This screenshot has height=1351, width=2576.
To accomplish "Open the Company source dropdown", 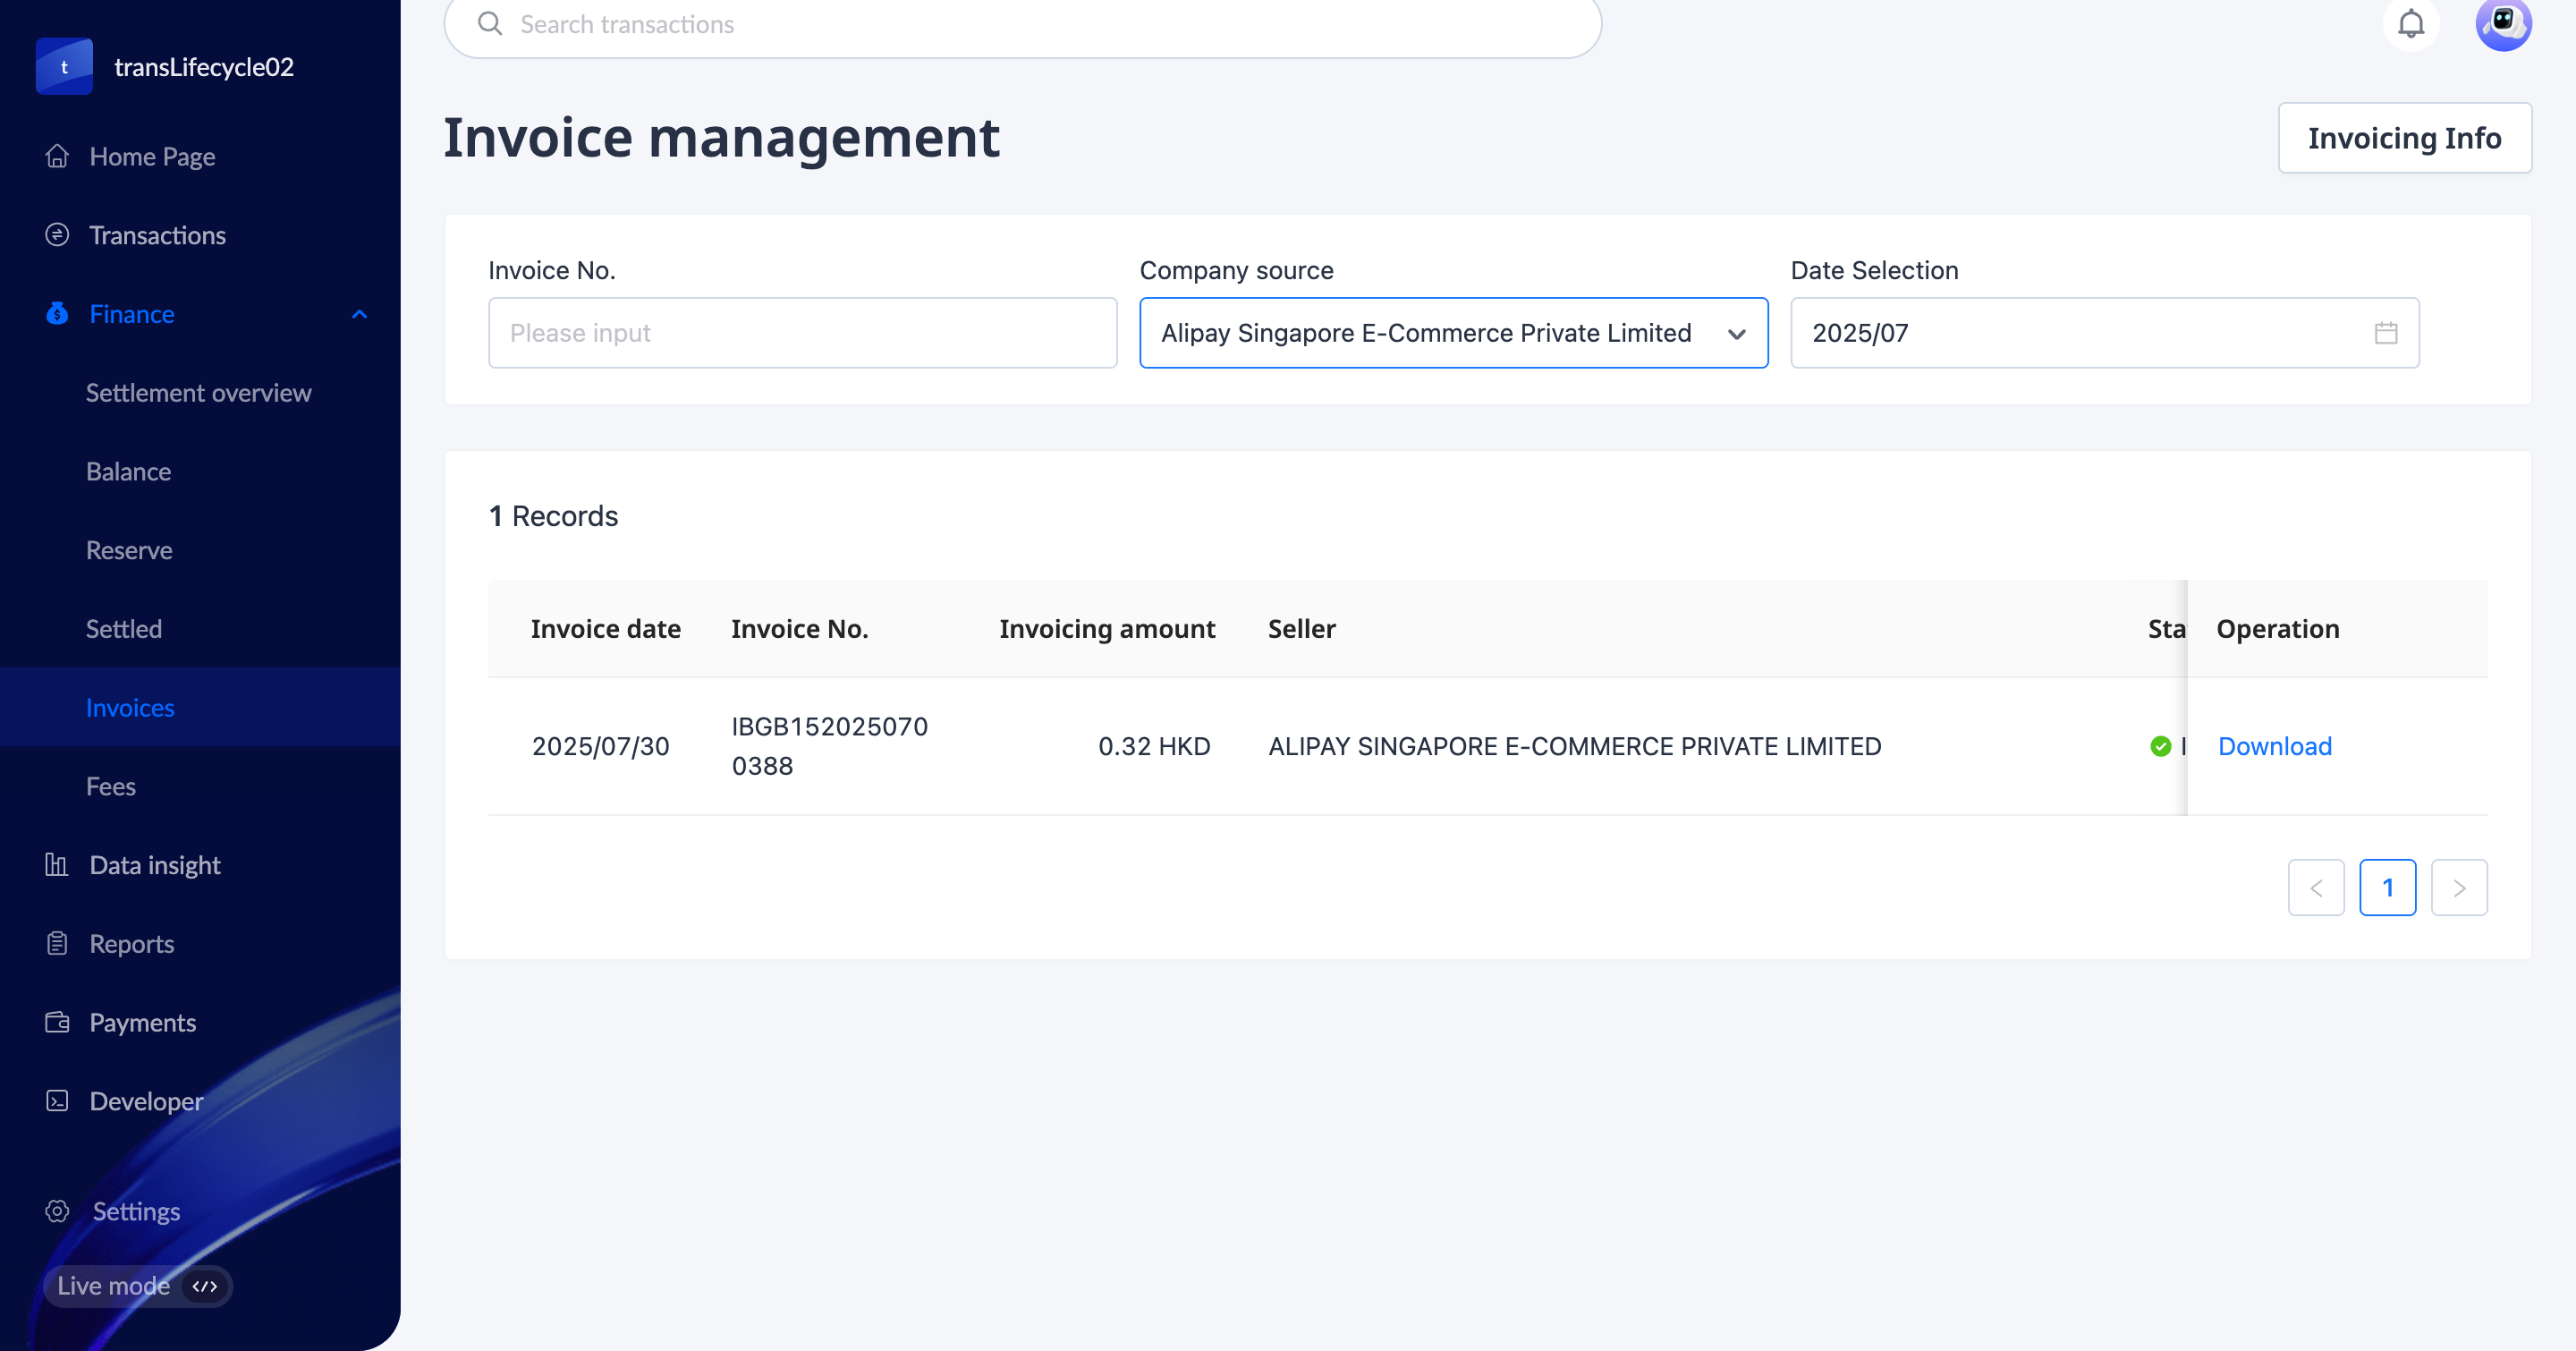I will [x=1453, y=333].
